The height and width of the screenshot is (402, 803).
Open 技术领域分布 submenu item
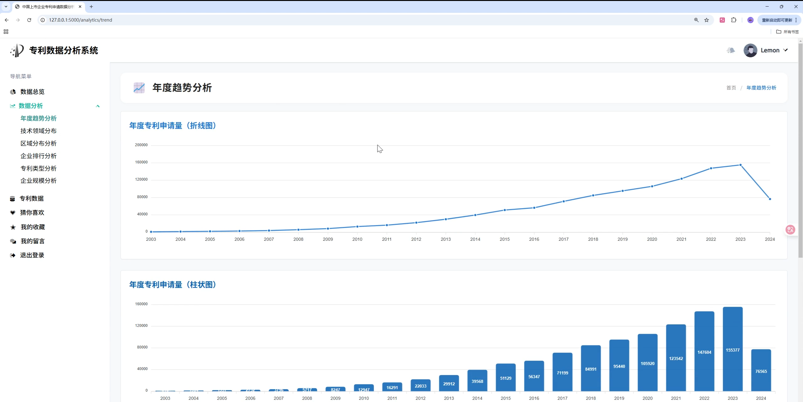38,131
